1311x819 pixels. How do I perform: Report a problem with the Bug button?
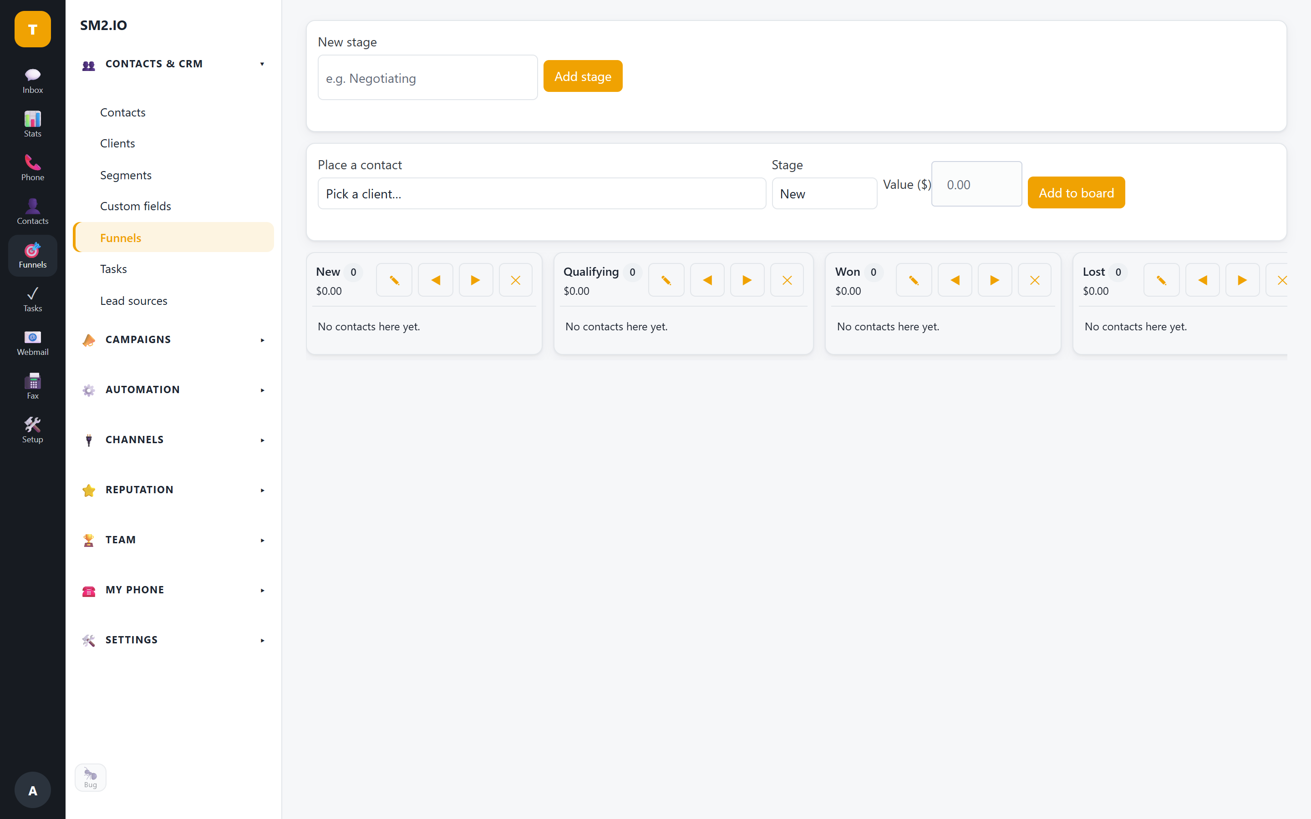point(91,778)
